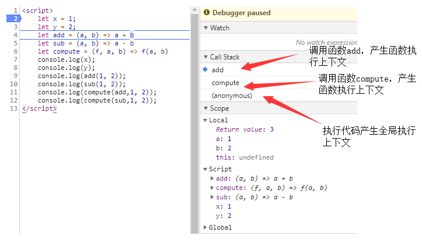This screenshot has height=243, width=422.
Task: Toggle breakpoint on line number 4
Action: click(16, 35)
